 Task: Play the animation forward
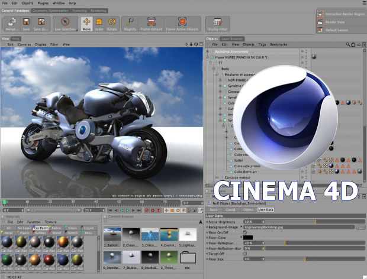[x=127, y=210]
